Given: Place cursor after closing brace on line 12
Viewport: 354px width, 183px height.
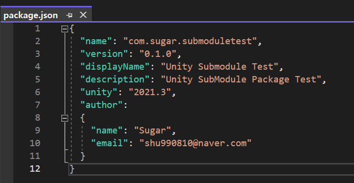Looking at the screenshot, I should point(74,169).
